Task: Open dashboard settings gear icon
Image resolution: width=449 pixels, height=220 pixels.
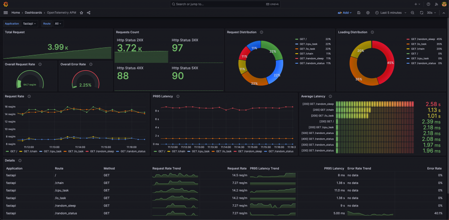Action: pos(368,13)
